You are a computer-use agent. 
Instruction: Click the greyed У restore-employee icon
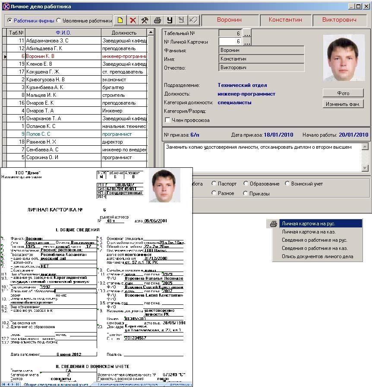[x=181, y=20]
